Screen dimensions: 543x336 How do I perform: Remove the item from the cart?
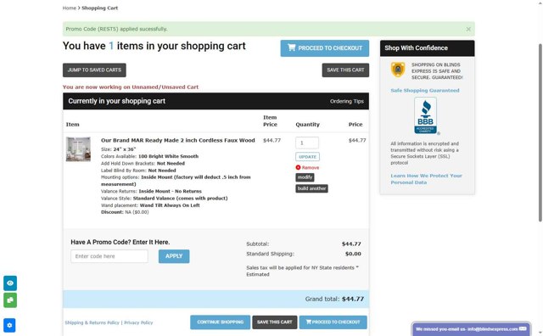(307, 168)
